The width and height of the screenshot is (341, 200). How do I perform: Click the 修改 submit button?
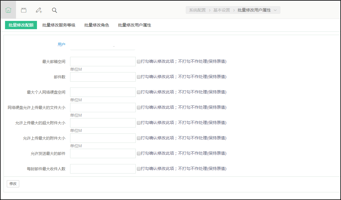click(x=13, y=184)
